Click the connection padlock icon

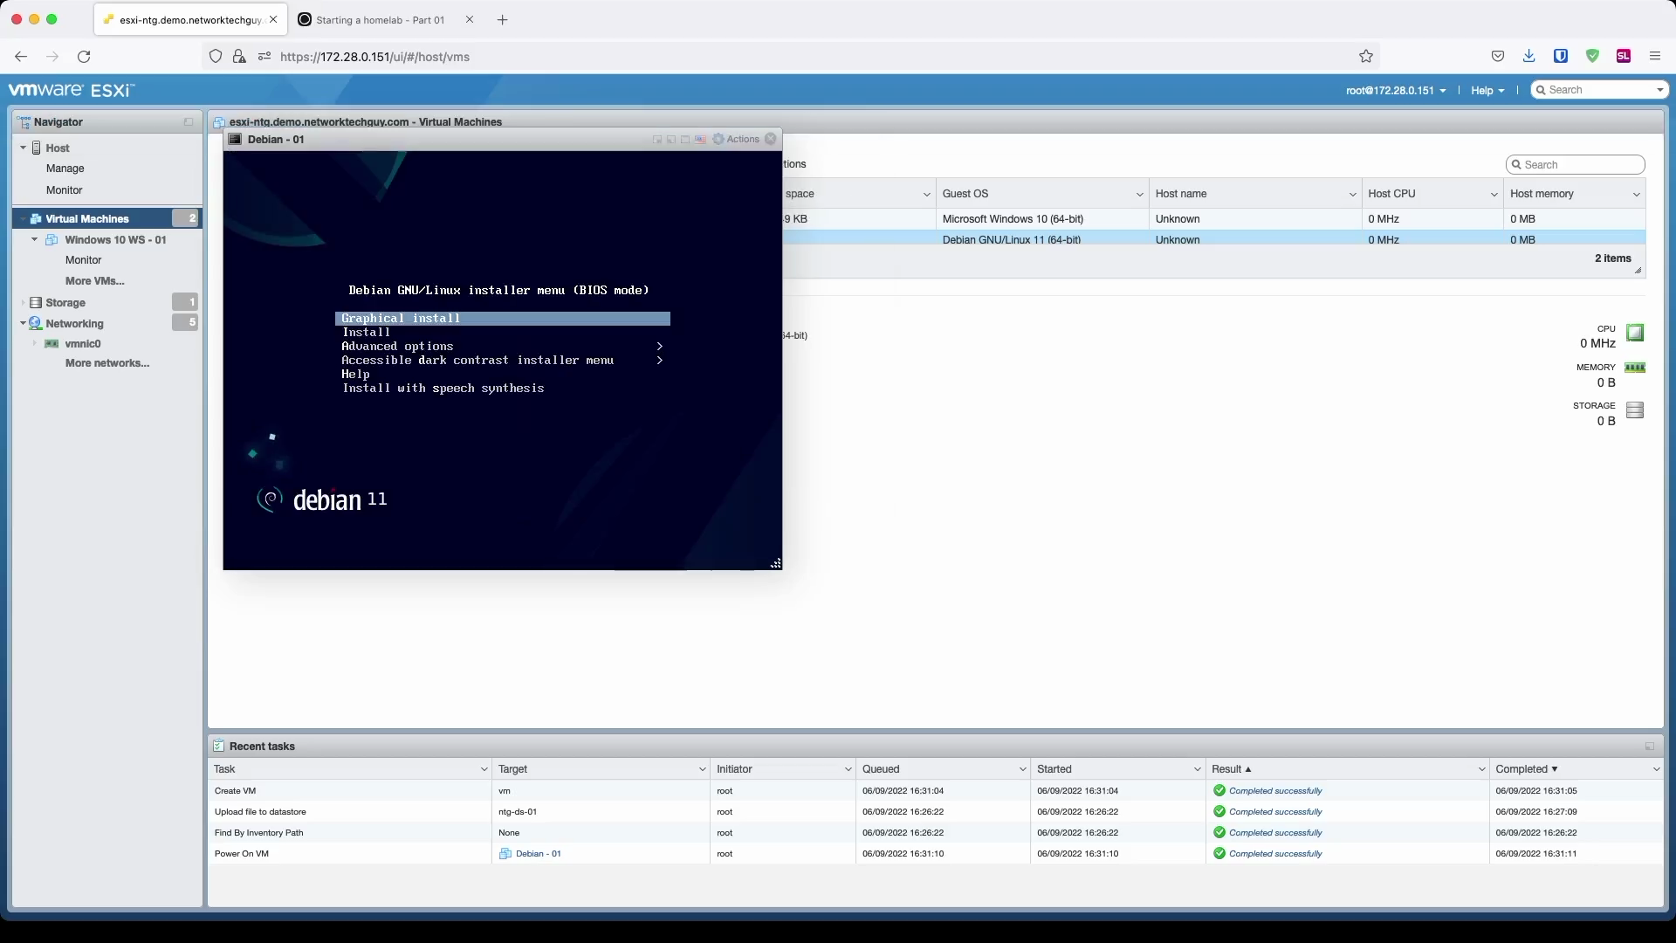(239, 57)
